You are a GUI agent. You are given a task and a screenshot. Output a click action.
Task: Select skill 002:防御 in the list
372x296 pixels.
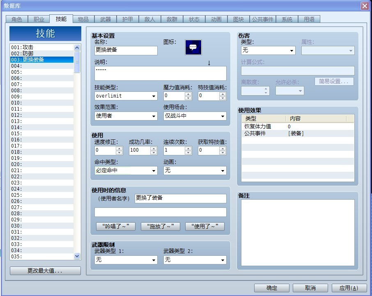pyautogui.click(x=42, y=54)
